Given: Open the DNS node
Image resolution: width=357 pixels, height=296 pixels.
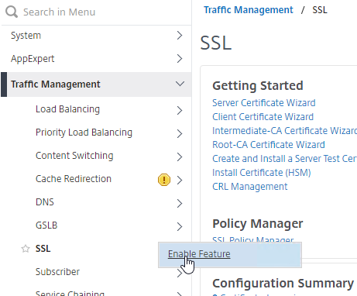Looking at the screenshot, I should (x=45, y=202).
